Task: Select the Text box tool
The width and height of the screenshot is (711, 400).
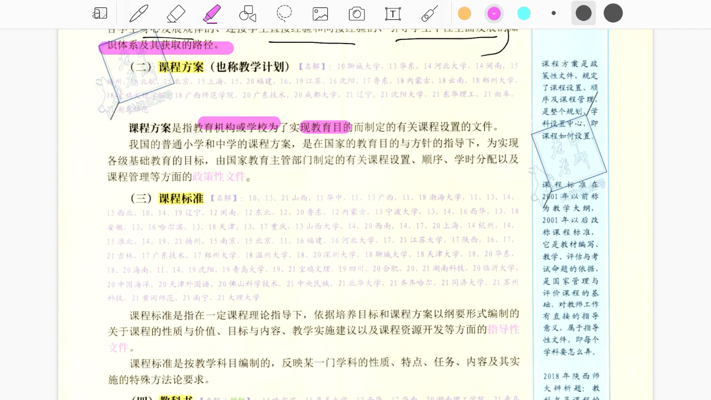Action: tap(393, 14)
